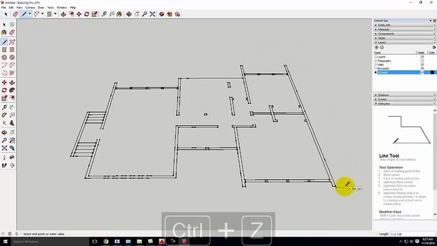Viewport: 437px width, 246px height.
Task: Select the Zoom Window tool in left toolbar
Action: pos(12,140)
